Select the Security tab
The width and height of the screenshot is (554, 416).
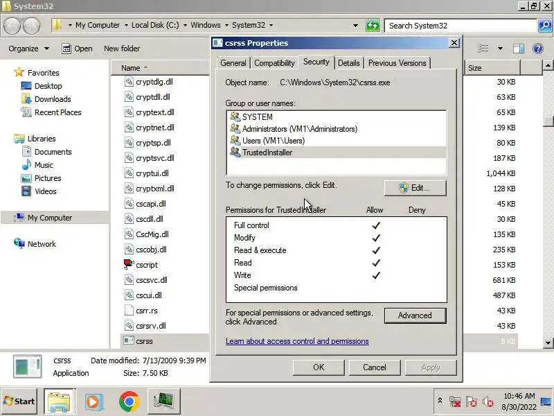(316, 62)
